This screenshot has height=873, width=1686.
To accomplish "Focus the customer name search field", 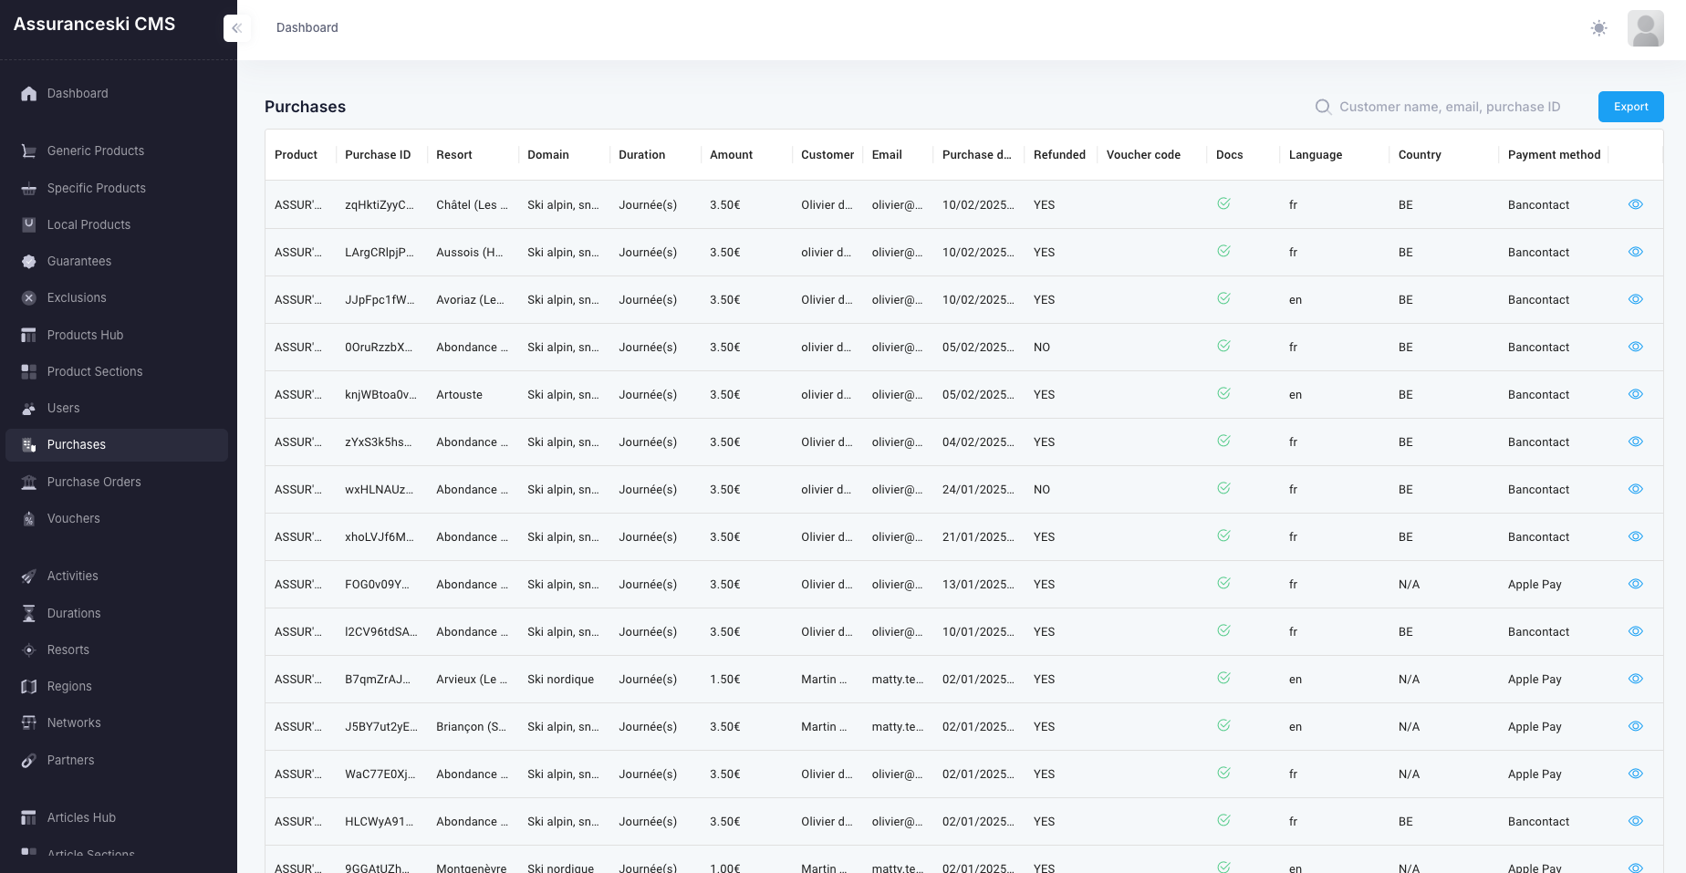I will [1450, 107].
